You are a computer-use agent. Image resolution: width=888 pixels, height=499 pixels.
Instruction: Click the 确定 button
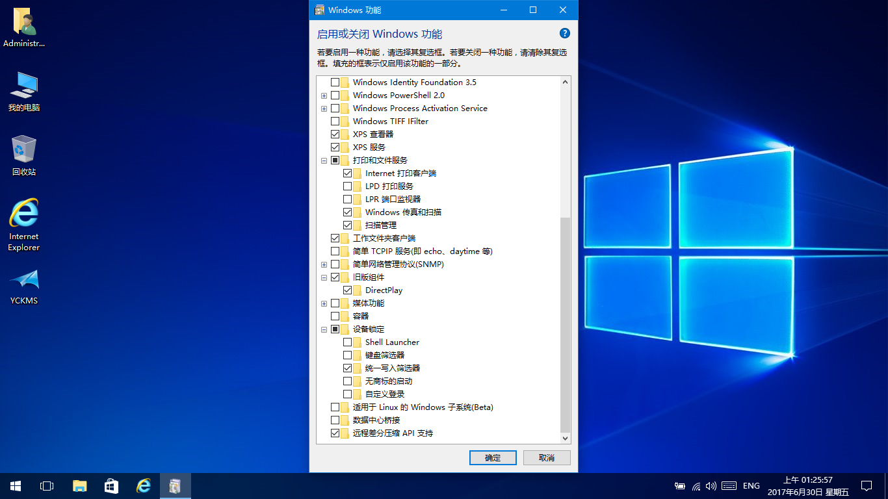click(493, 457)
